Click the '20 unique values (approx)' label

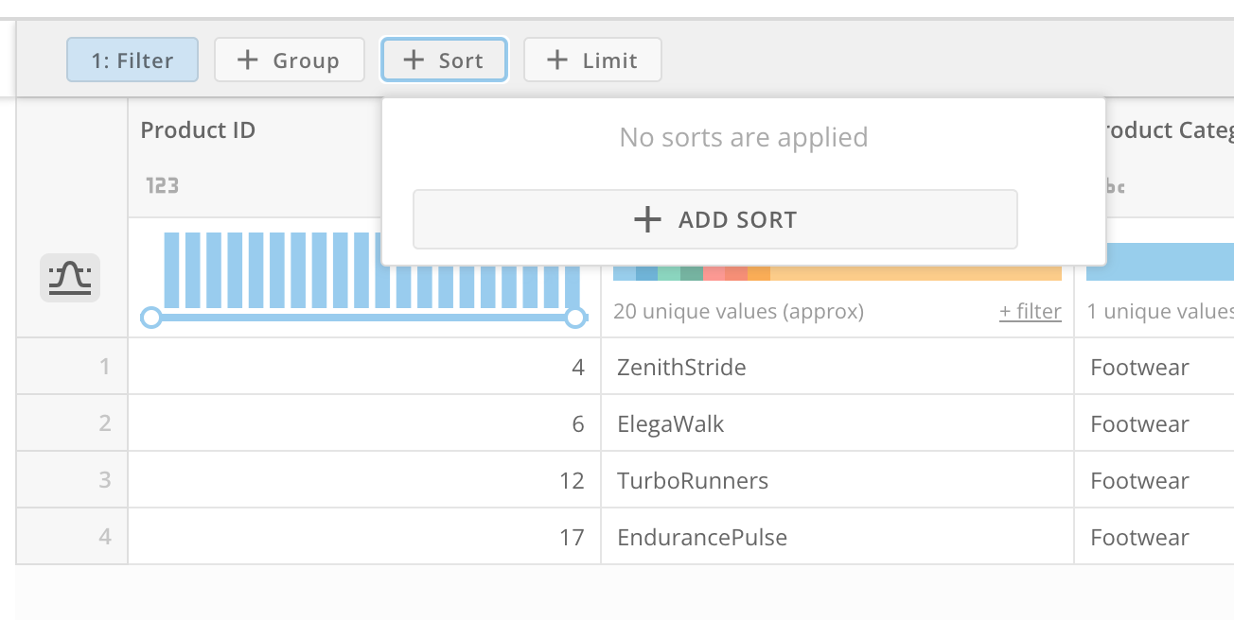738,311
